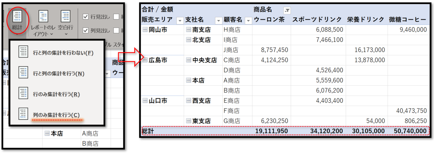The image size is (434, 153).
Task: Collapse the 山口市 group
Action: pyautogui.click(x=145, y=101)
